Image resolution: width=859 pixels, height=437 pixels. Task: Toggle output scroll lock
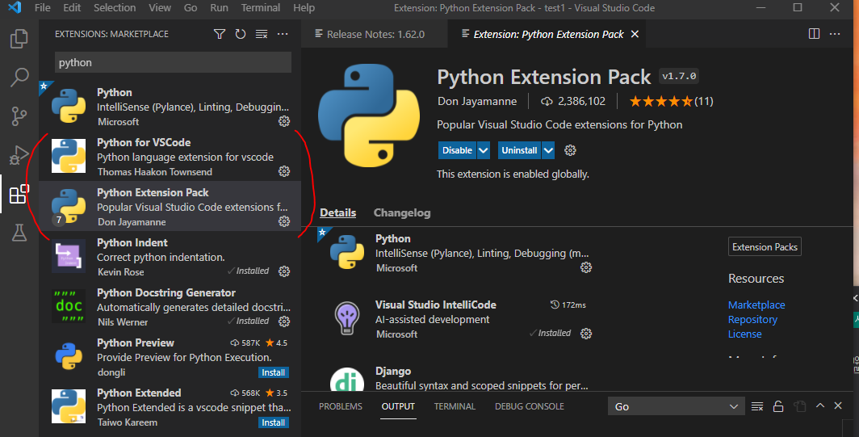tap(778, 406)
